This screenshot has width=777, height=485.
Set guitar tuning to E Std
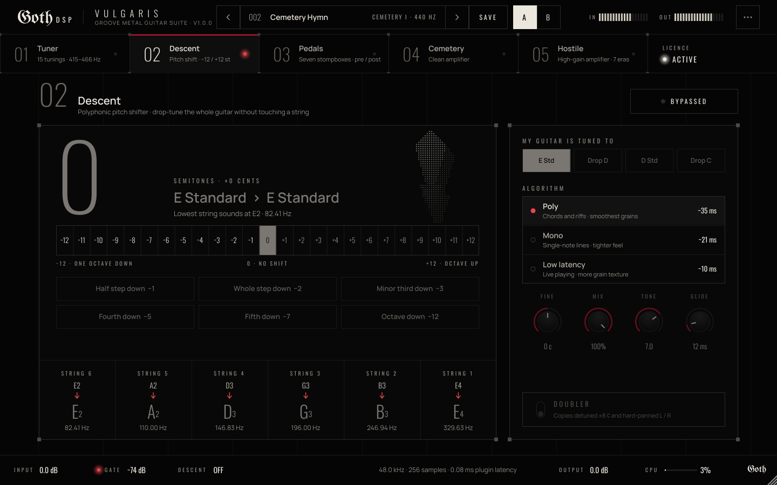(547, 161)
